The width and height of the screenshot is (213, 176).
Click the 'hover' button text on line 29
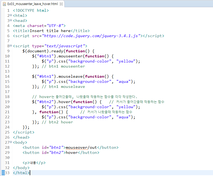[72, 152]
